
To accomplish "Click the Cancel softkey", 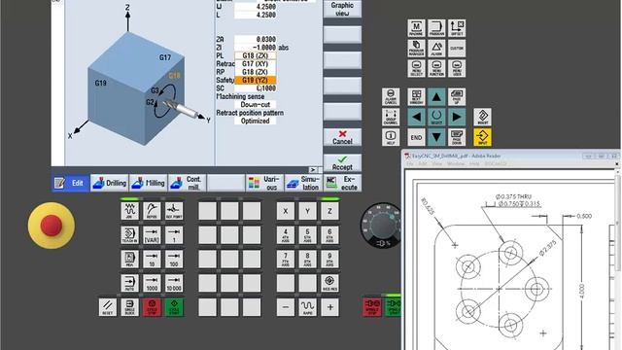I will [x=342, y=137].
